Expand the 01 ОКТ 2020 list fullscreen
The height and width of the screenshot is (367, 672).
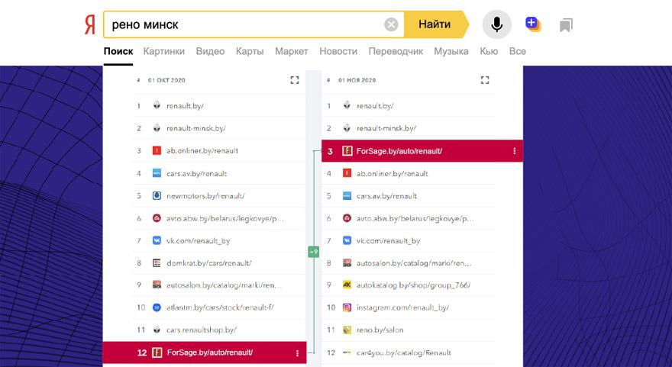[296, 80]
